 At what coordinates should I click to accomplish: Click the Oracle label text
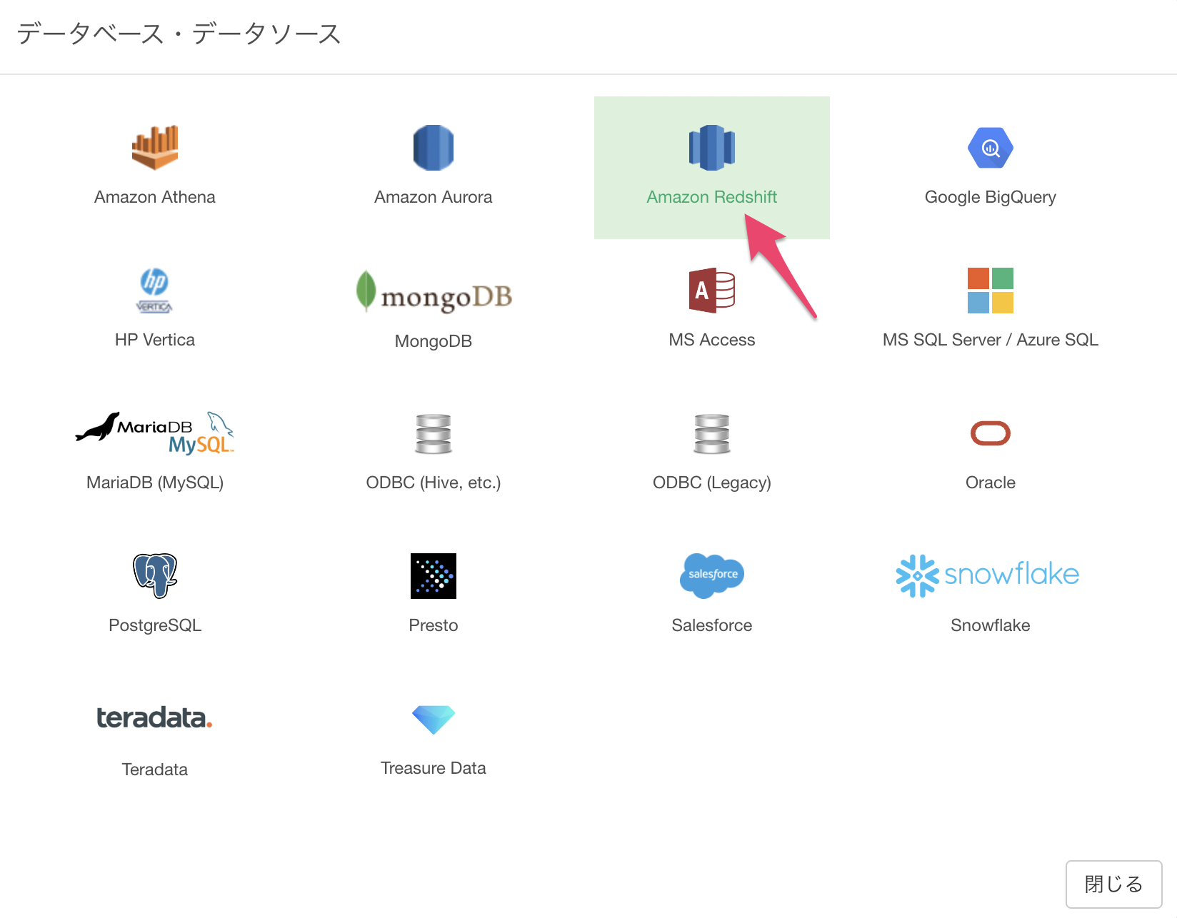(991, 483)
